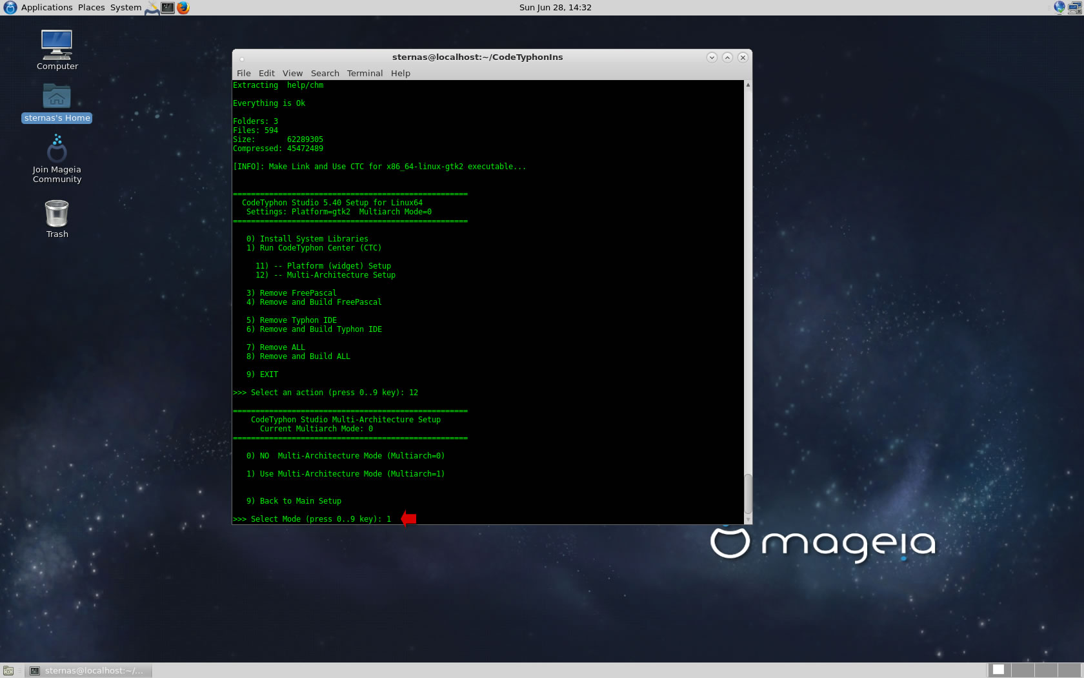Click the '9) Back to Main Setup' line
The width and height of the screenshot is (1084, 678).
click(294, 501)
